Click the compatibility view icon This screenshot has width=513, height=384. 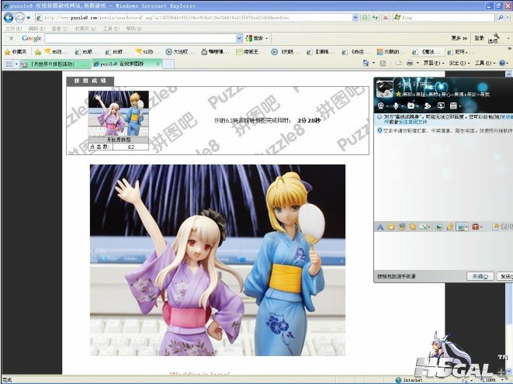pos(365,18)
